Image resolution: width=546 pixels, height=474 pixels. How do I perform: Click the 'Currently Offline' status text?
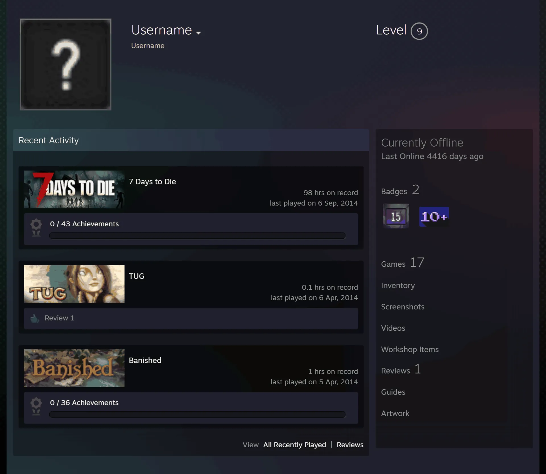[422, 143]
